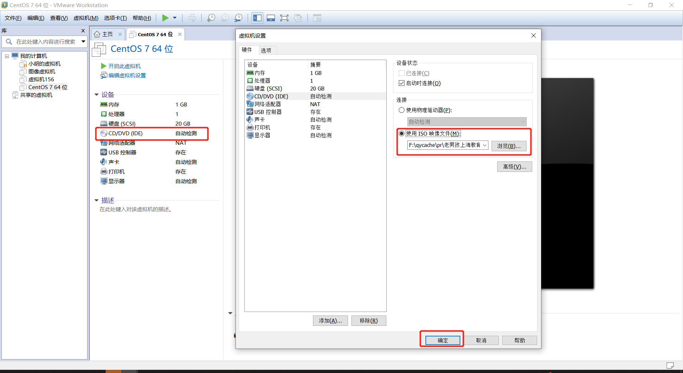Select 小胡的虚拟机 in the library tree

(x=44, y=64)
